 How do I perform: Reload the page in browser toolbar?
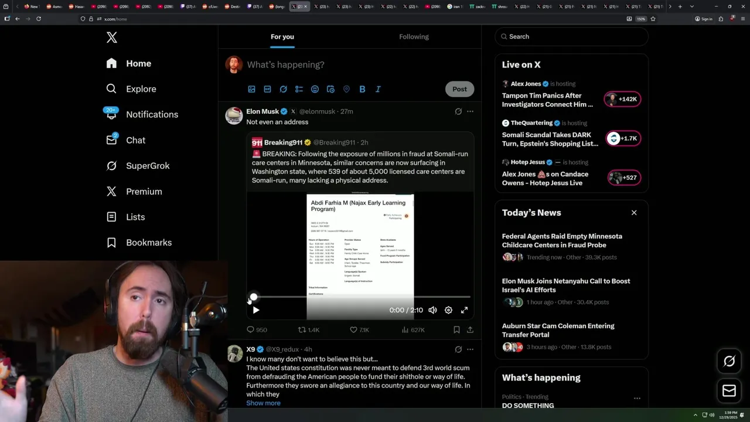click(x=39, y=19)
